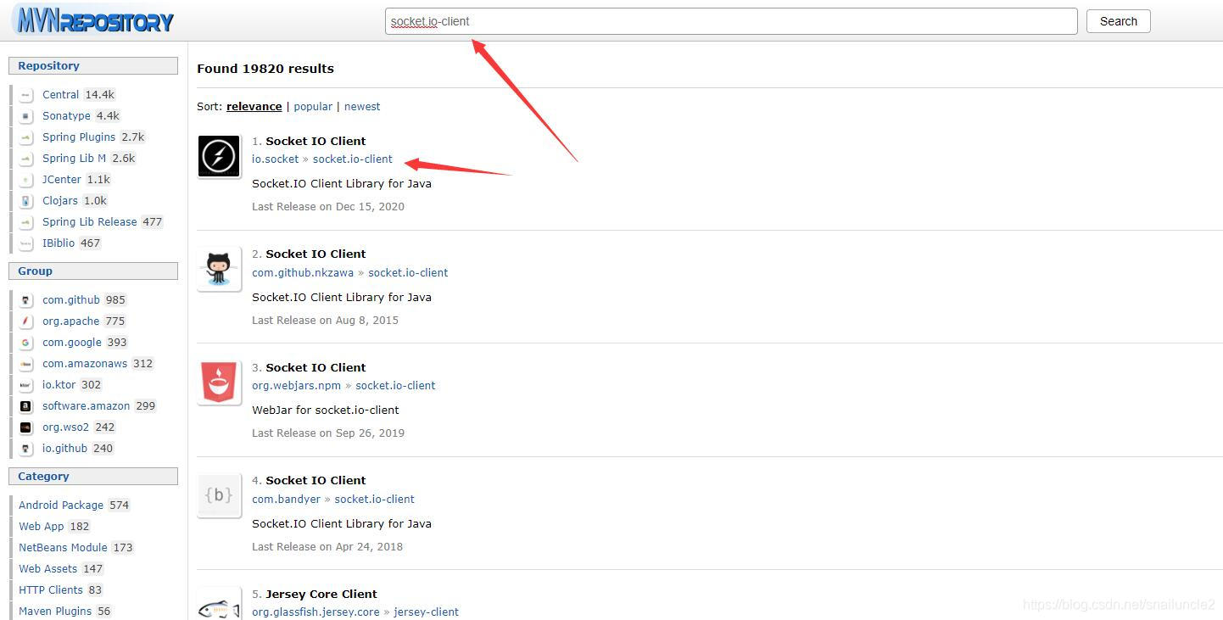Open the fourth Socket IO Client title
The height and width of the screenshot is (620, 1223).
(x=316, y=480)
